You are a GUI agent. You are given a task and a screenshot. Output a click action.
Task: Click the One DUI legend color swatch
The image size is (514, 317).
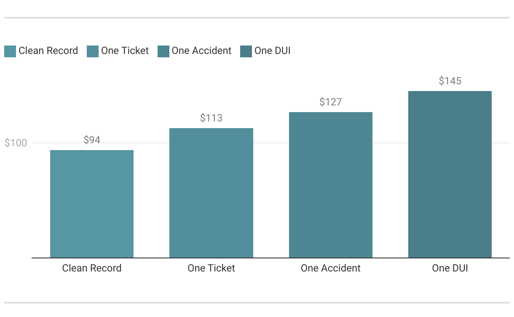[246, 51]
